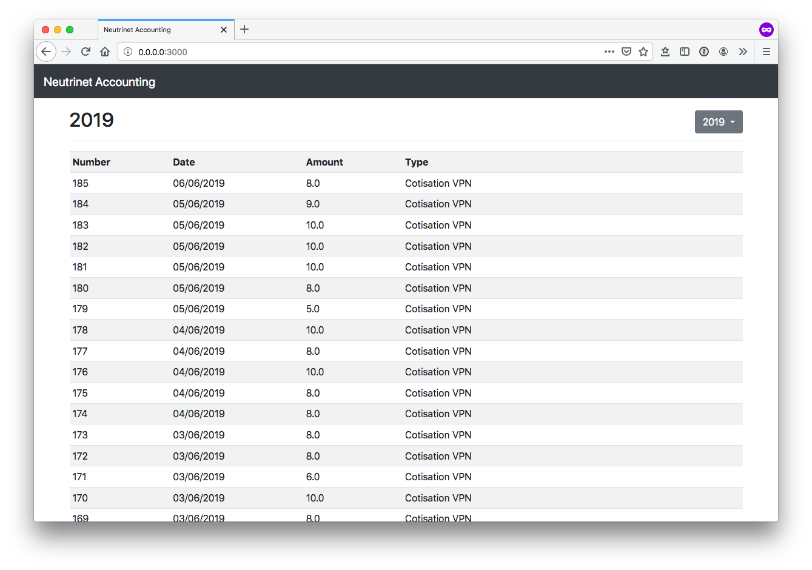Click the Number column header
Screen dimensions: 812x570
92,162
